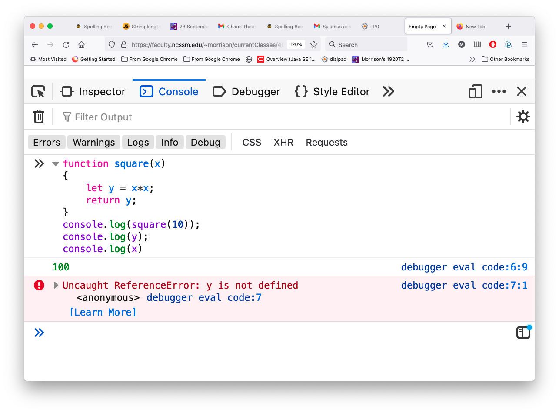
Task: Open tracking protection shield info
Action: pyautogui.click(x=112, y=44)
